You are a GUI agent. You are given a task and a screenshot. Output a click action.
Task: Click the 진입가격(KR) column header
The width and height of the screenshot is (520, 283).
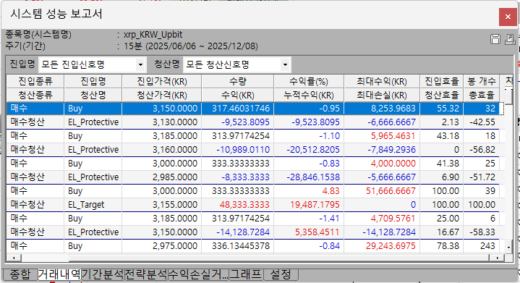[x=162, y=81]
